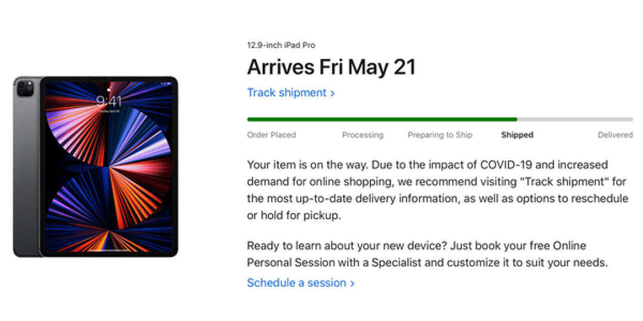Click the iPad rear camera module

25,89
